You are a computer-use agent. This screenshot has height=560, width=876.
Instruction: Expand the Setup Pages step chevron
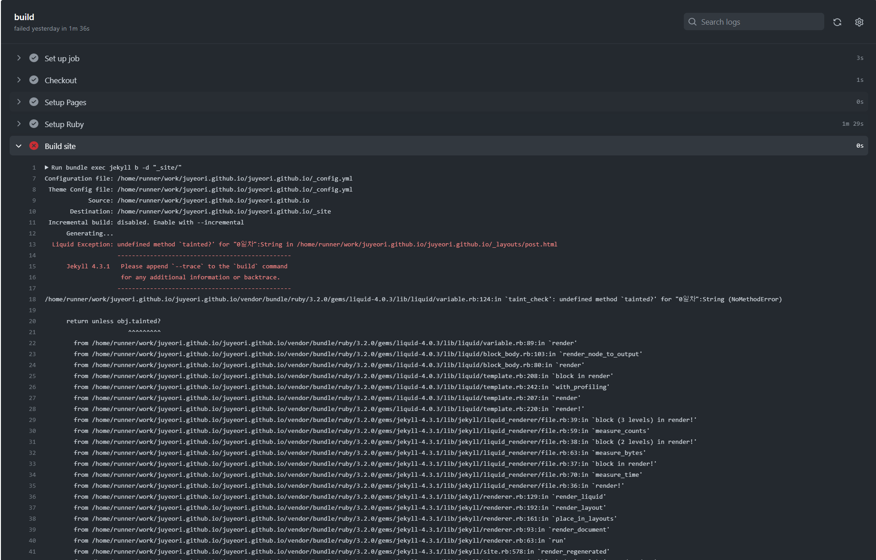point(19,102)
